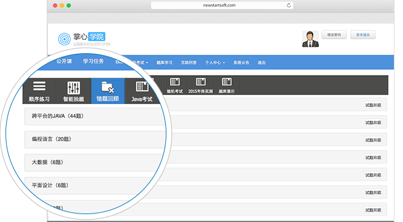Image resolution: width=403 pixels, height=222 pixels.
Task: Reload the page with the refresh icon
Action: pyautogui.click(x=289, y=5)
